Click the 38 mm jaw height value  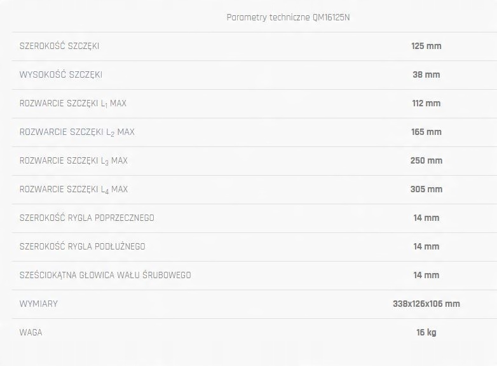click(426, 74)
